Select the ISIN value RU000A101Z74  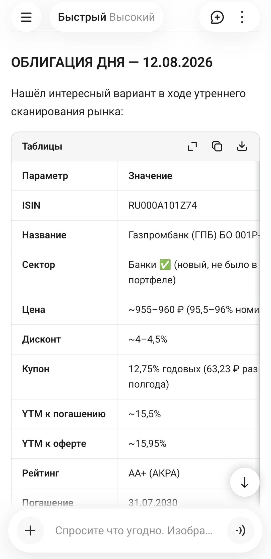click(x=163, y=205)
